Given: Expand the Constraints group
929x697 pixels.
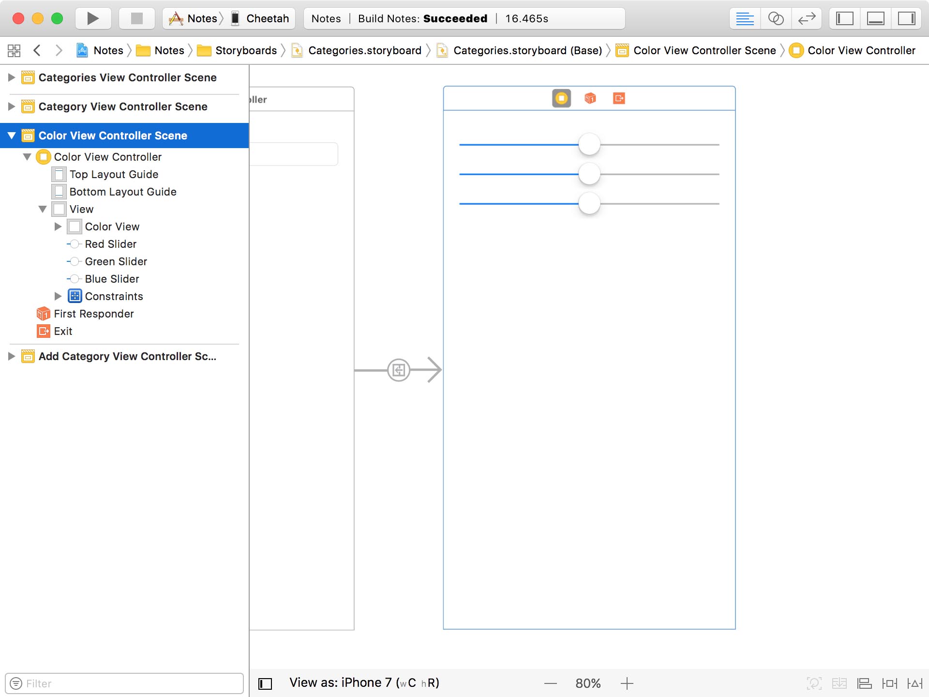Looking at the screenshot, I should tap(58, 296).
